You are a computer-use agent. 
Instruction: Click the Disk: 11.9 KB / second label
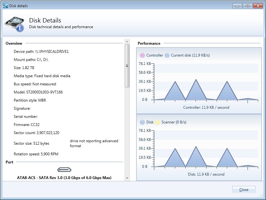pyautogui.click(x=206, y=174)
